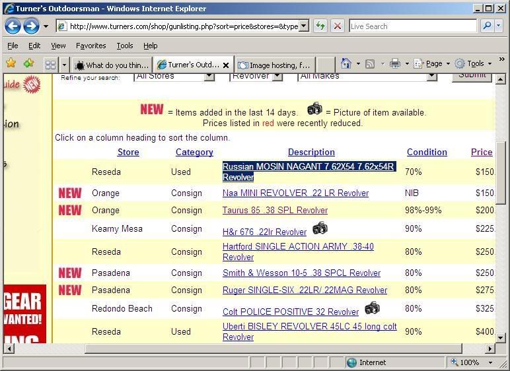Image resolution: width=510 pixels, height=371 pixels.
Task: Click the Live Search magnifier icon
Action: coord(488,26)
